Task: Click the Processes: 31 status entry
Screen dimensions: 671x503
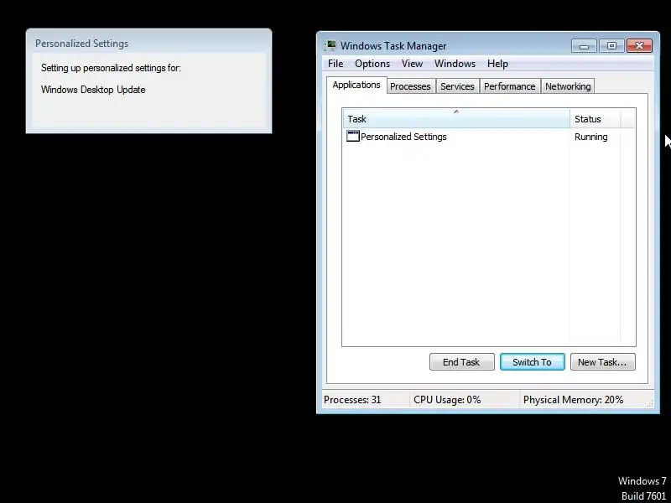Action: [x=352, y=400]
